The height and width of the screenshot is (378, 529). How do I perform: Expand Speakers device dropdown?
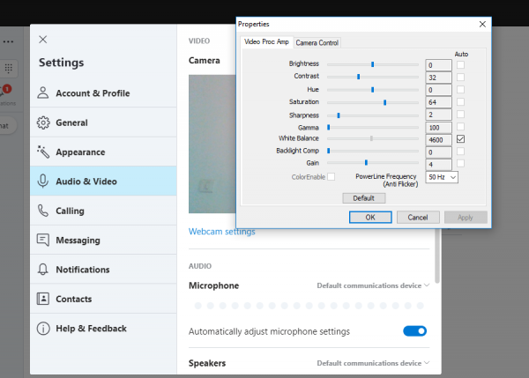(x=373, y=363)
